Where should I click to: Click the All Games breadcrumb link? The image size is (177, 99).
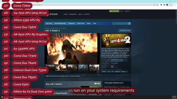click(x=47, y=28)
